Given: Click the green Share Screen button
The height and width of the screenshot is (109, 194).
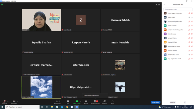Looking at the screenshot, I should [x=77, y=102].
